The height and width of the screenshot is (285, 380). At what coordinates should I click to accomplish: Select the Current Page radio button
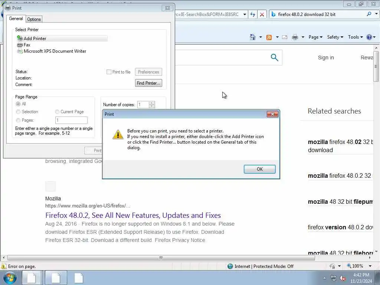coord(57,112)
